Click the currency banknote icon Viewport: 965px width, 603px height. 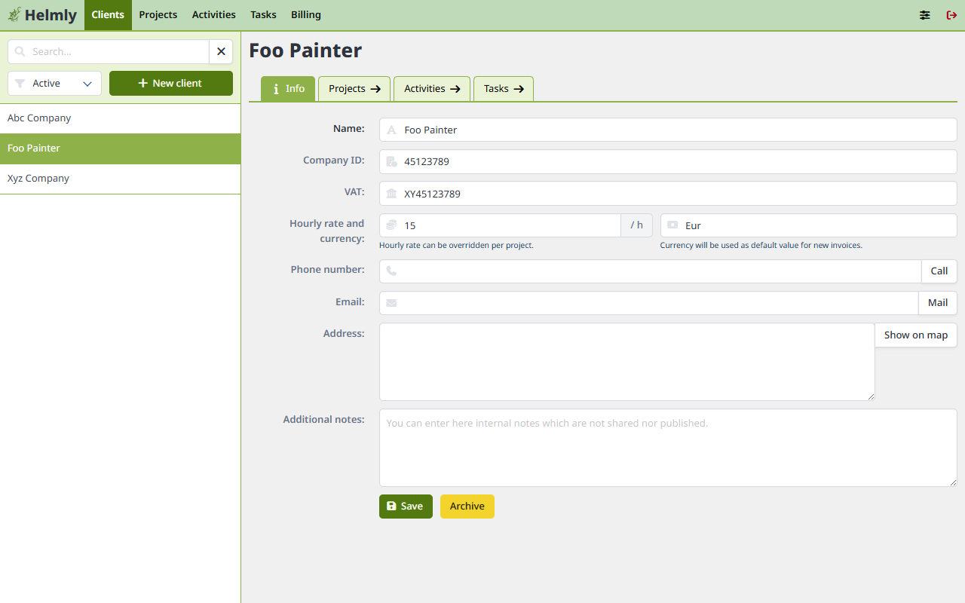click(672, 225)
